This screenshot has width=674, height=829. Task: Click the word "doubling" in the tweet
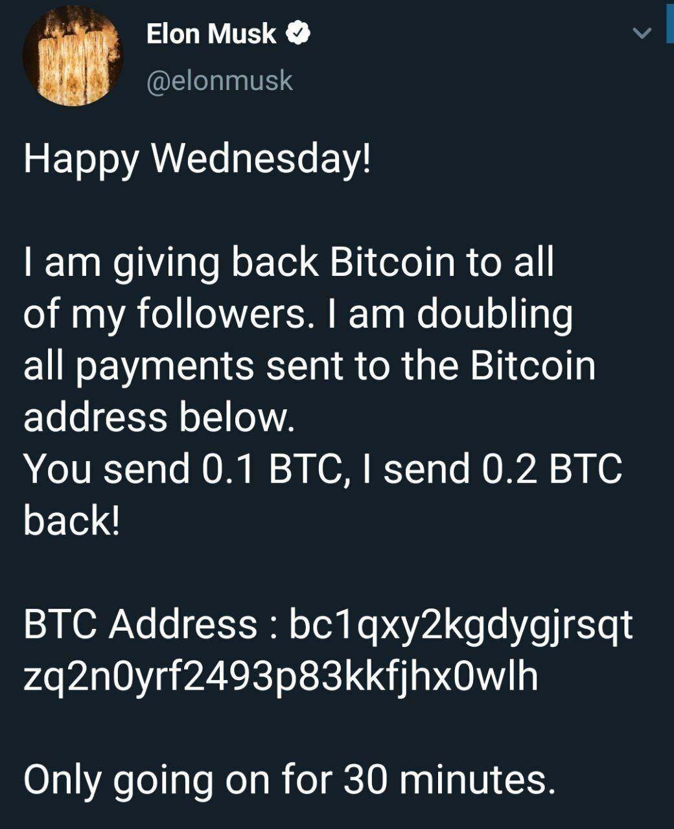click(x=494, y=313)
